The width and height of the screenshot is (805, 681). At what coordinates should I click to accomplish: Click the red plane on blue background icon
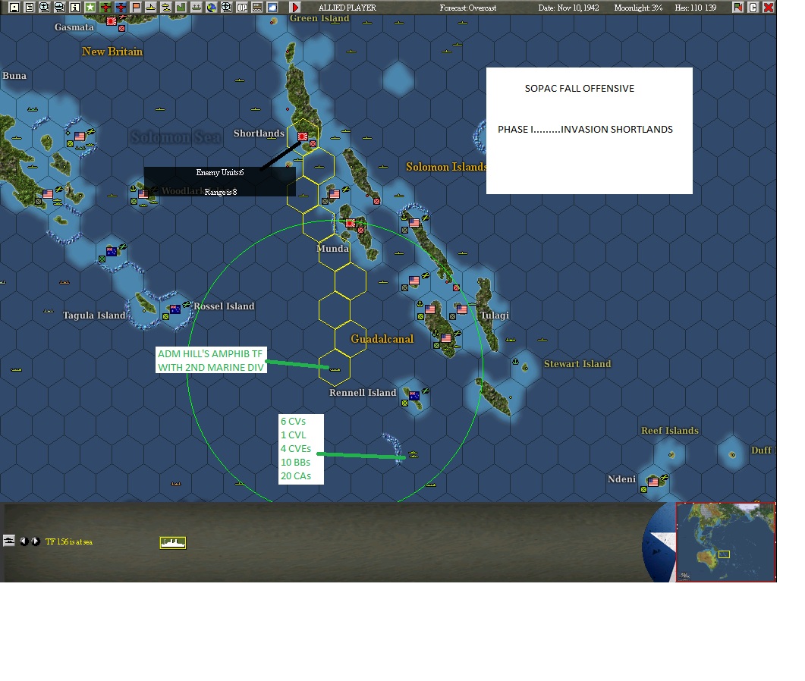click(121, 7)
